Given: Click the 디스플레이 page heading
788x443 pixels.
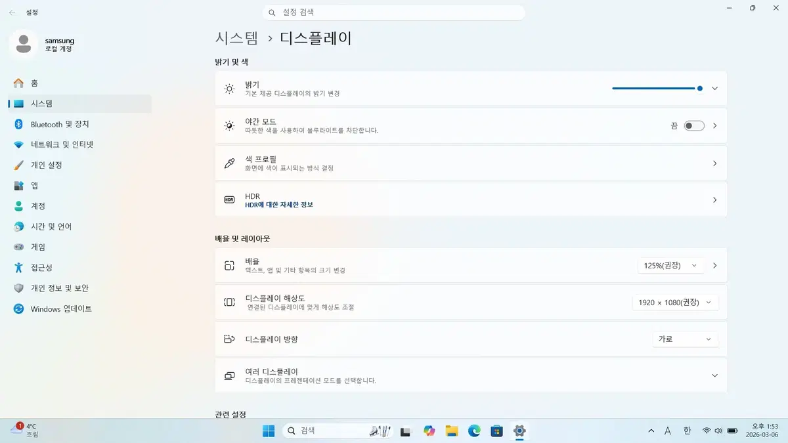Looking at the screenshot, I should click(316, 38).
